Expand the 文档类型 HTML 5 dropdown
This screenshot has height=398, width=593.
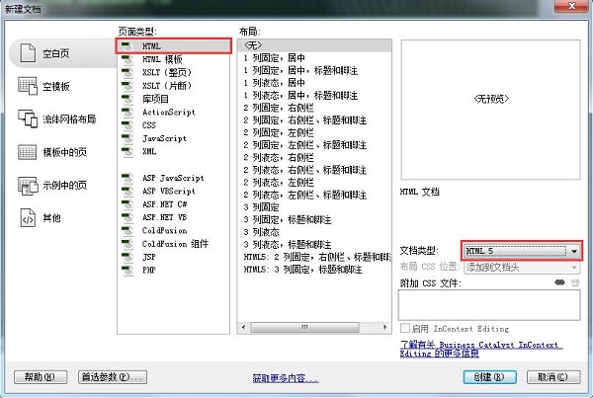(574, 252)
